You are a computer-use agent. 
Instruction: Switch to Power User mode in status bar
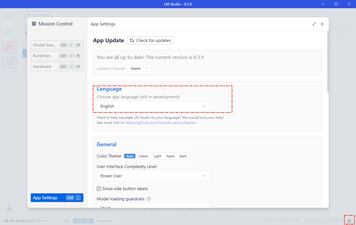tap(83, 221)
